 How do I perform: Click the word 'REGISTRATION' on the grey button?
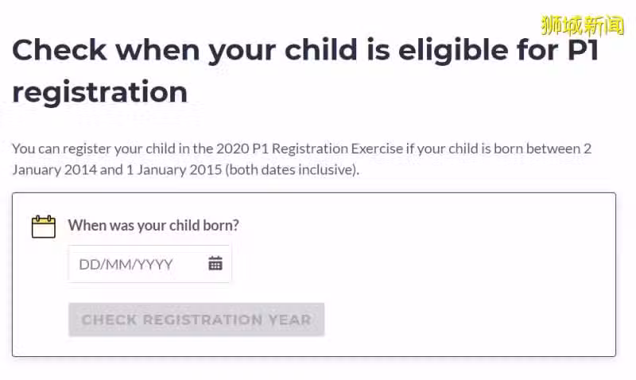203,320
